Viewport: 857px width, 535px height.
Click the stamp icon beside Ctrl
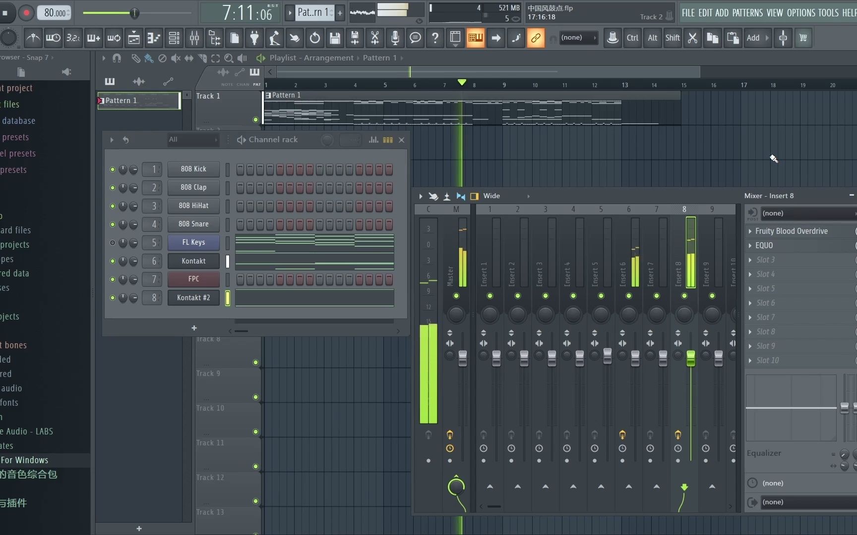pos(612,38)
